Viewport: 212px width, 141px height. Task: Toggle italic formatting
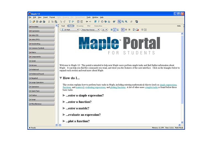pyautogui.click(x=115, y=30)
